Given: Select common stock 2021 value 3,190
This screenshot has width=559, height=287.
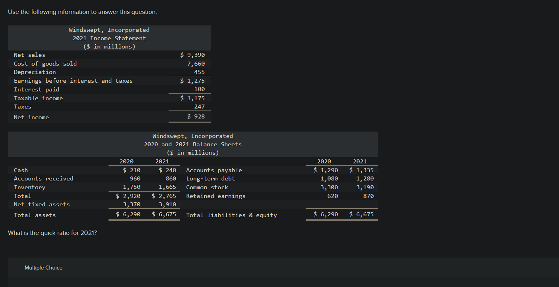Looking at the screenshot, I should [x=365, y=187].
